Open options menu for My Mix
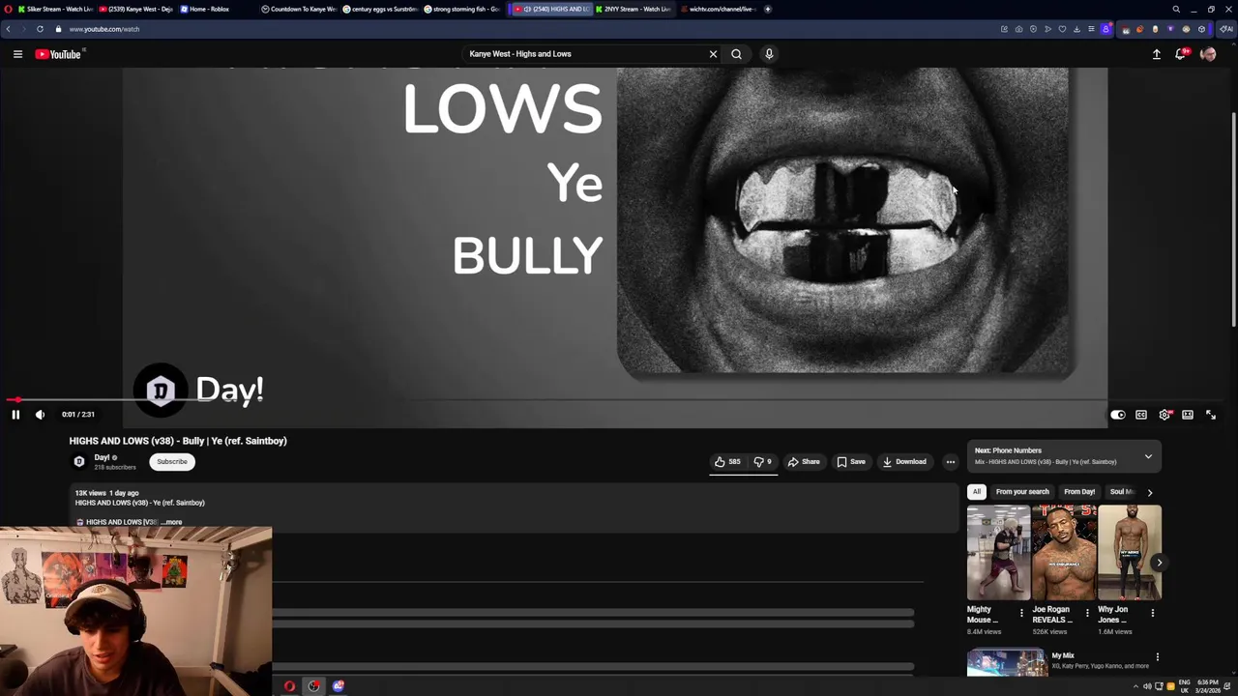Viewport: 1238px width, 696px height. (x=1157, y=657)
